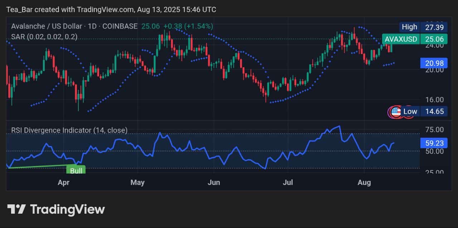Click the SAR (0.02, 0.02, 0.2) indicator legend
458x228 pixels.
[44, 37]
